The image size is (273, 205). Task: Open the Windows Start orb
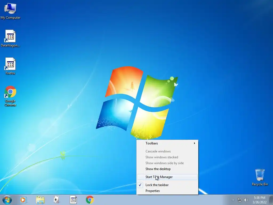pyautogui.click(x=7, y=200)
